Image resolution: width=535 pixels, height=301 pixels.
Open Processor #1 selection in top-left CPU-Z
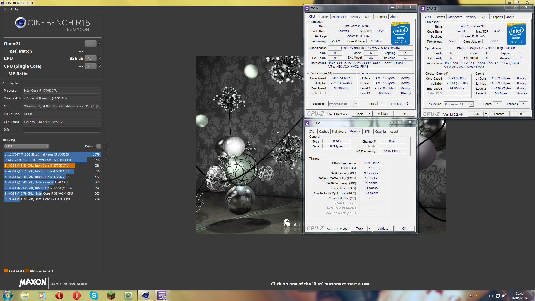coord(343,104)
